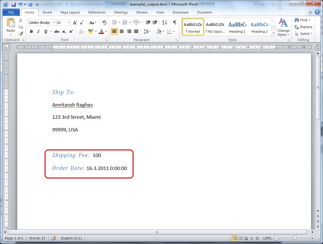Image resolution: width=323 pixels, height=244 pixels.
Task: Click Save icon in Quick Access Toolbar
Action: click(x=14, y=5)
